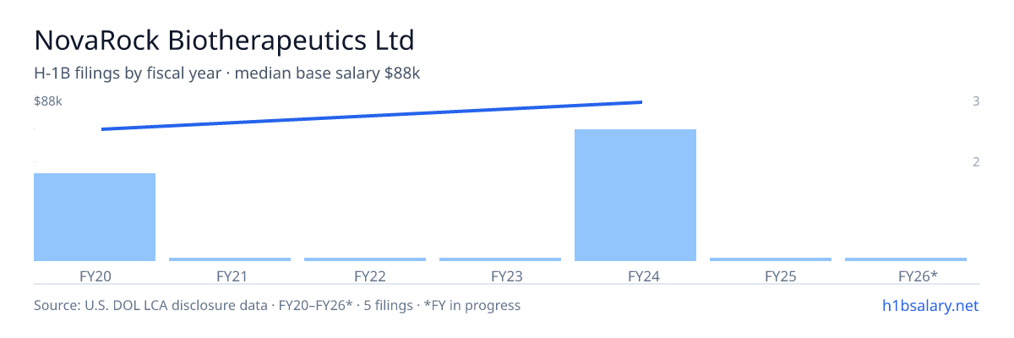Click the blue median salary trend line

pyautogui.click(x=372, y=116)
